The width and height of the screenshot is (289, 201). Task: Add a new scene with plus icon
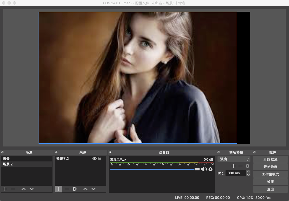coord(5,189)
